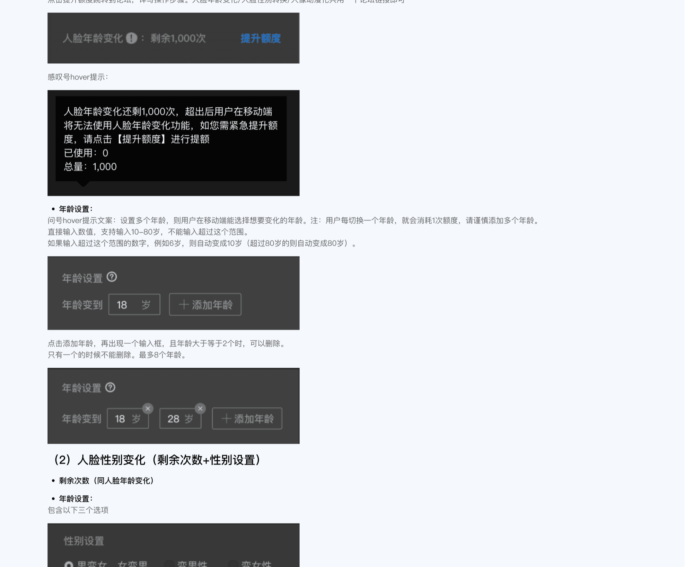Click the question mark icon in the single-age 年龄设置 panel

(112, 277)
